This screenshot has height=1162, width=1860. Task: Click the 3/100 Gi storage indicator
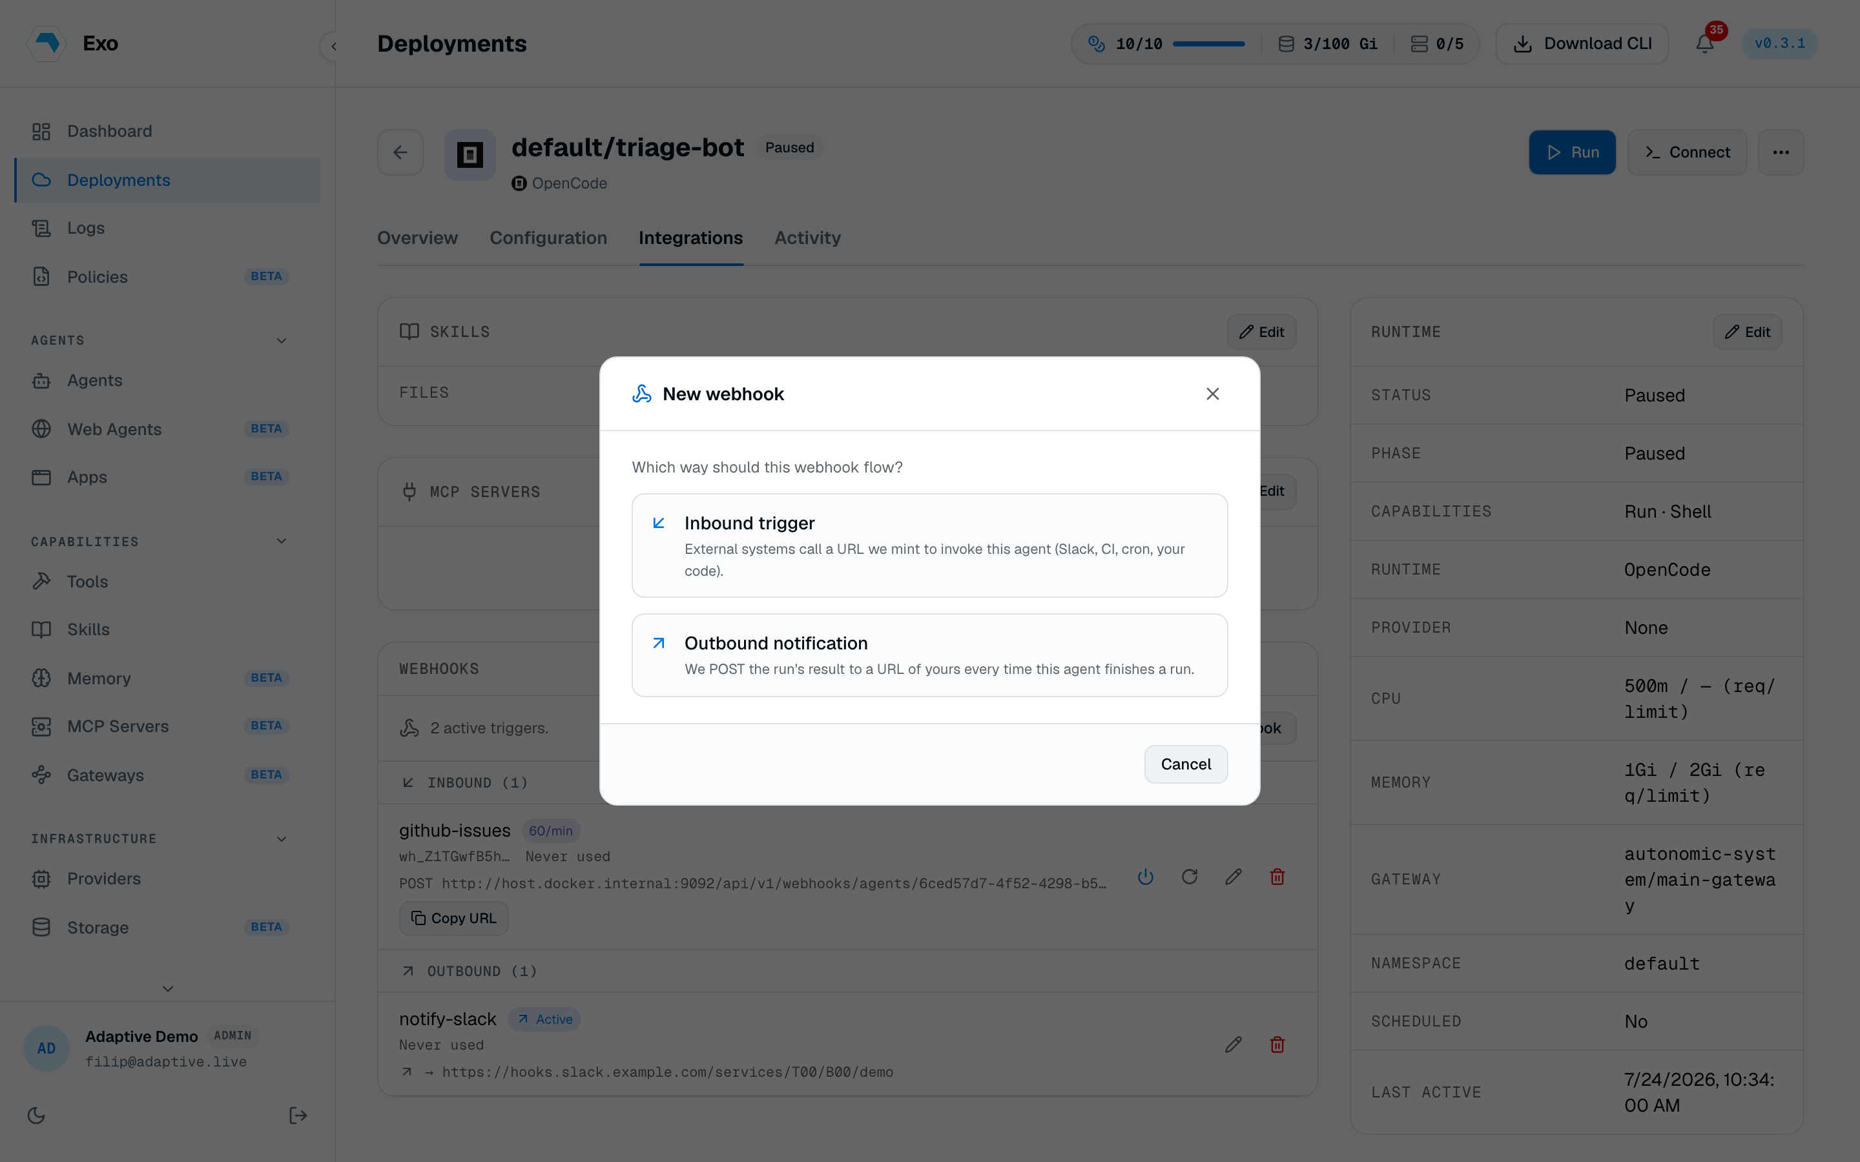pyautogui.click(x=1327, y=44)
